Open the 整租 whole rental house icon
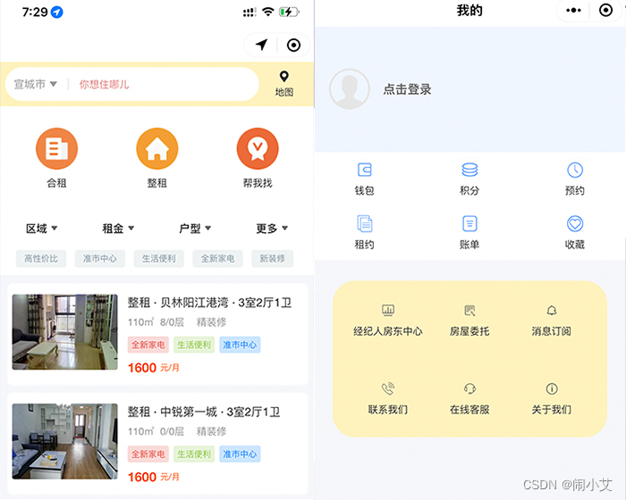The width and height of the screenshot is (626, 500). [x=157, y=149]
